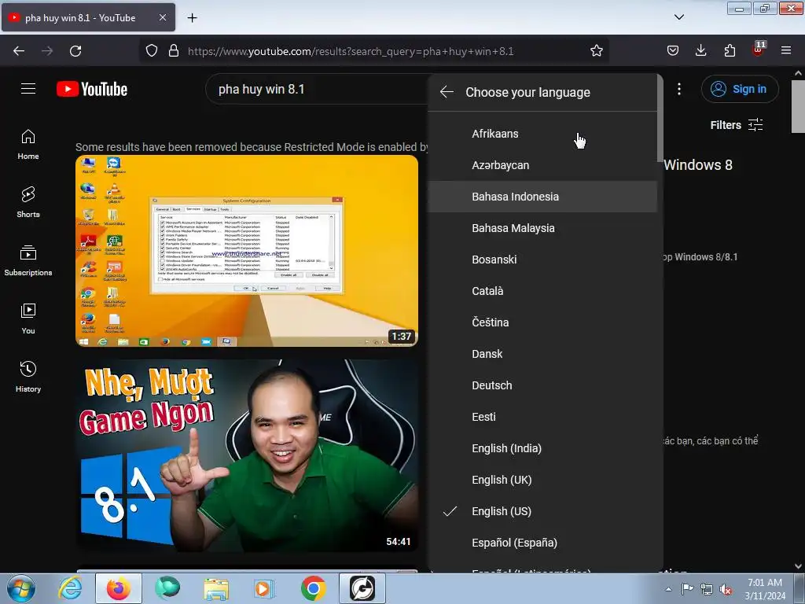Open the Firefox downloads panel
805x604 pixels.
(700, 51)
